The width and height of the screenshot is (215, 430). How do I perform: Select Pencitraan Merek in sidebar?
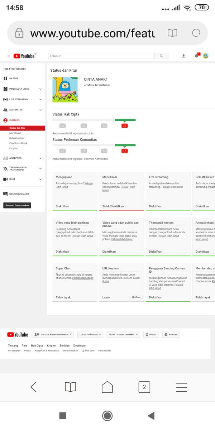[x=18, y=143]
